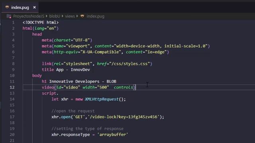Viewport: 255px width, 143px height.
Task: Click "/css/styles.css" href value
Action: (x=129, y=64)
